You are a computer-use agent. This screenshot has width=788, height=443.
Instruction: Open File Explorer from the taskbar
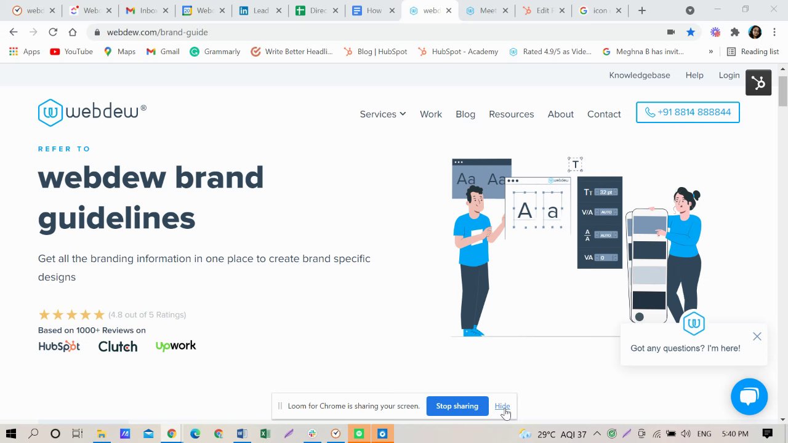101,434
